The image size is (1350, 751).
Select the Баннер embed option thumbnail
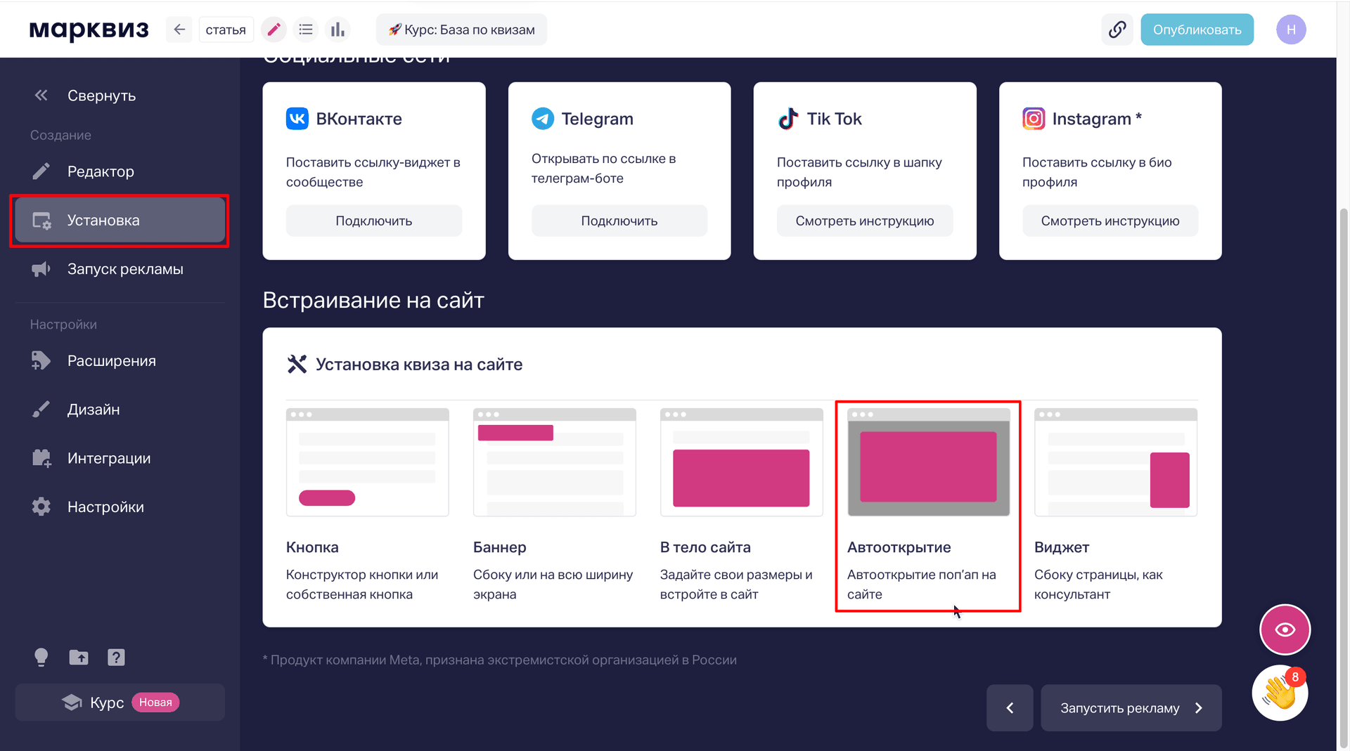point(555,462)
